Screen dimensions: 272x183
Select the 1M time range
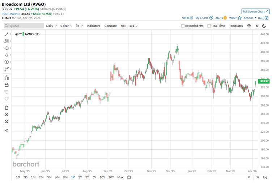33,177
